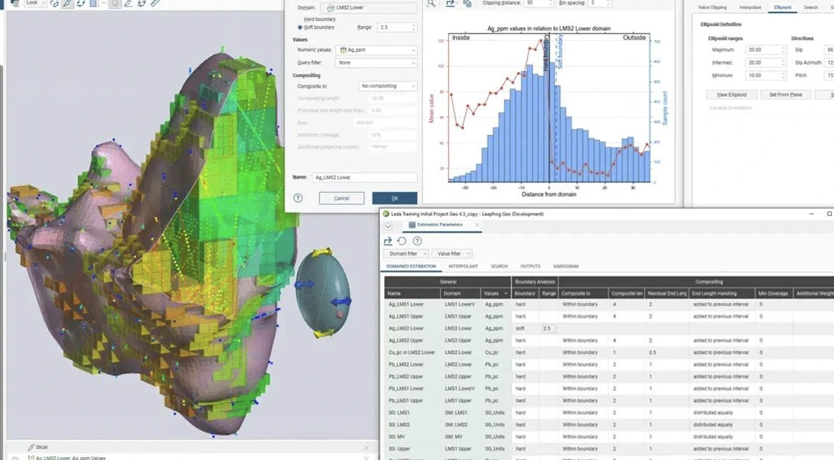The image size is (834, 460).
Task: Click the magnifier icon above the graph
Action: (431, 3)
